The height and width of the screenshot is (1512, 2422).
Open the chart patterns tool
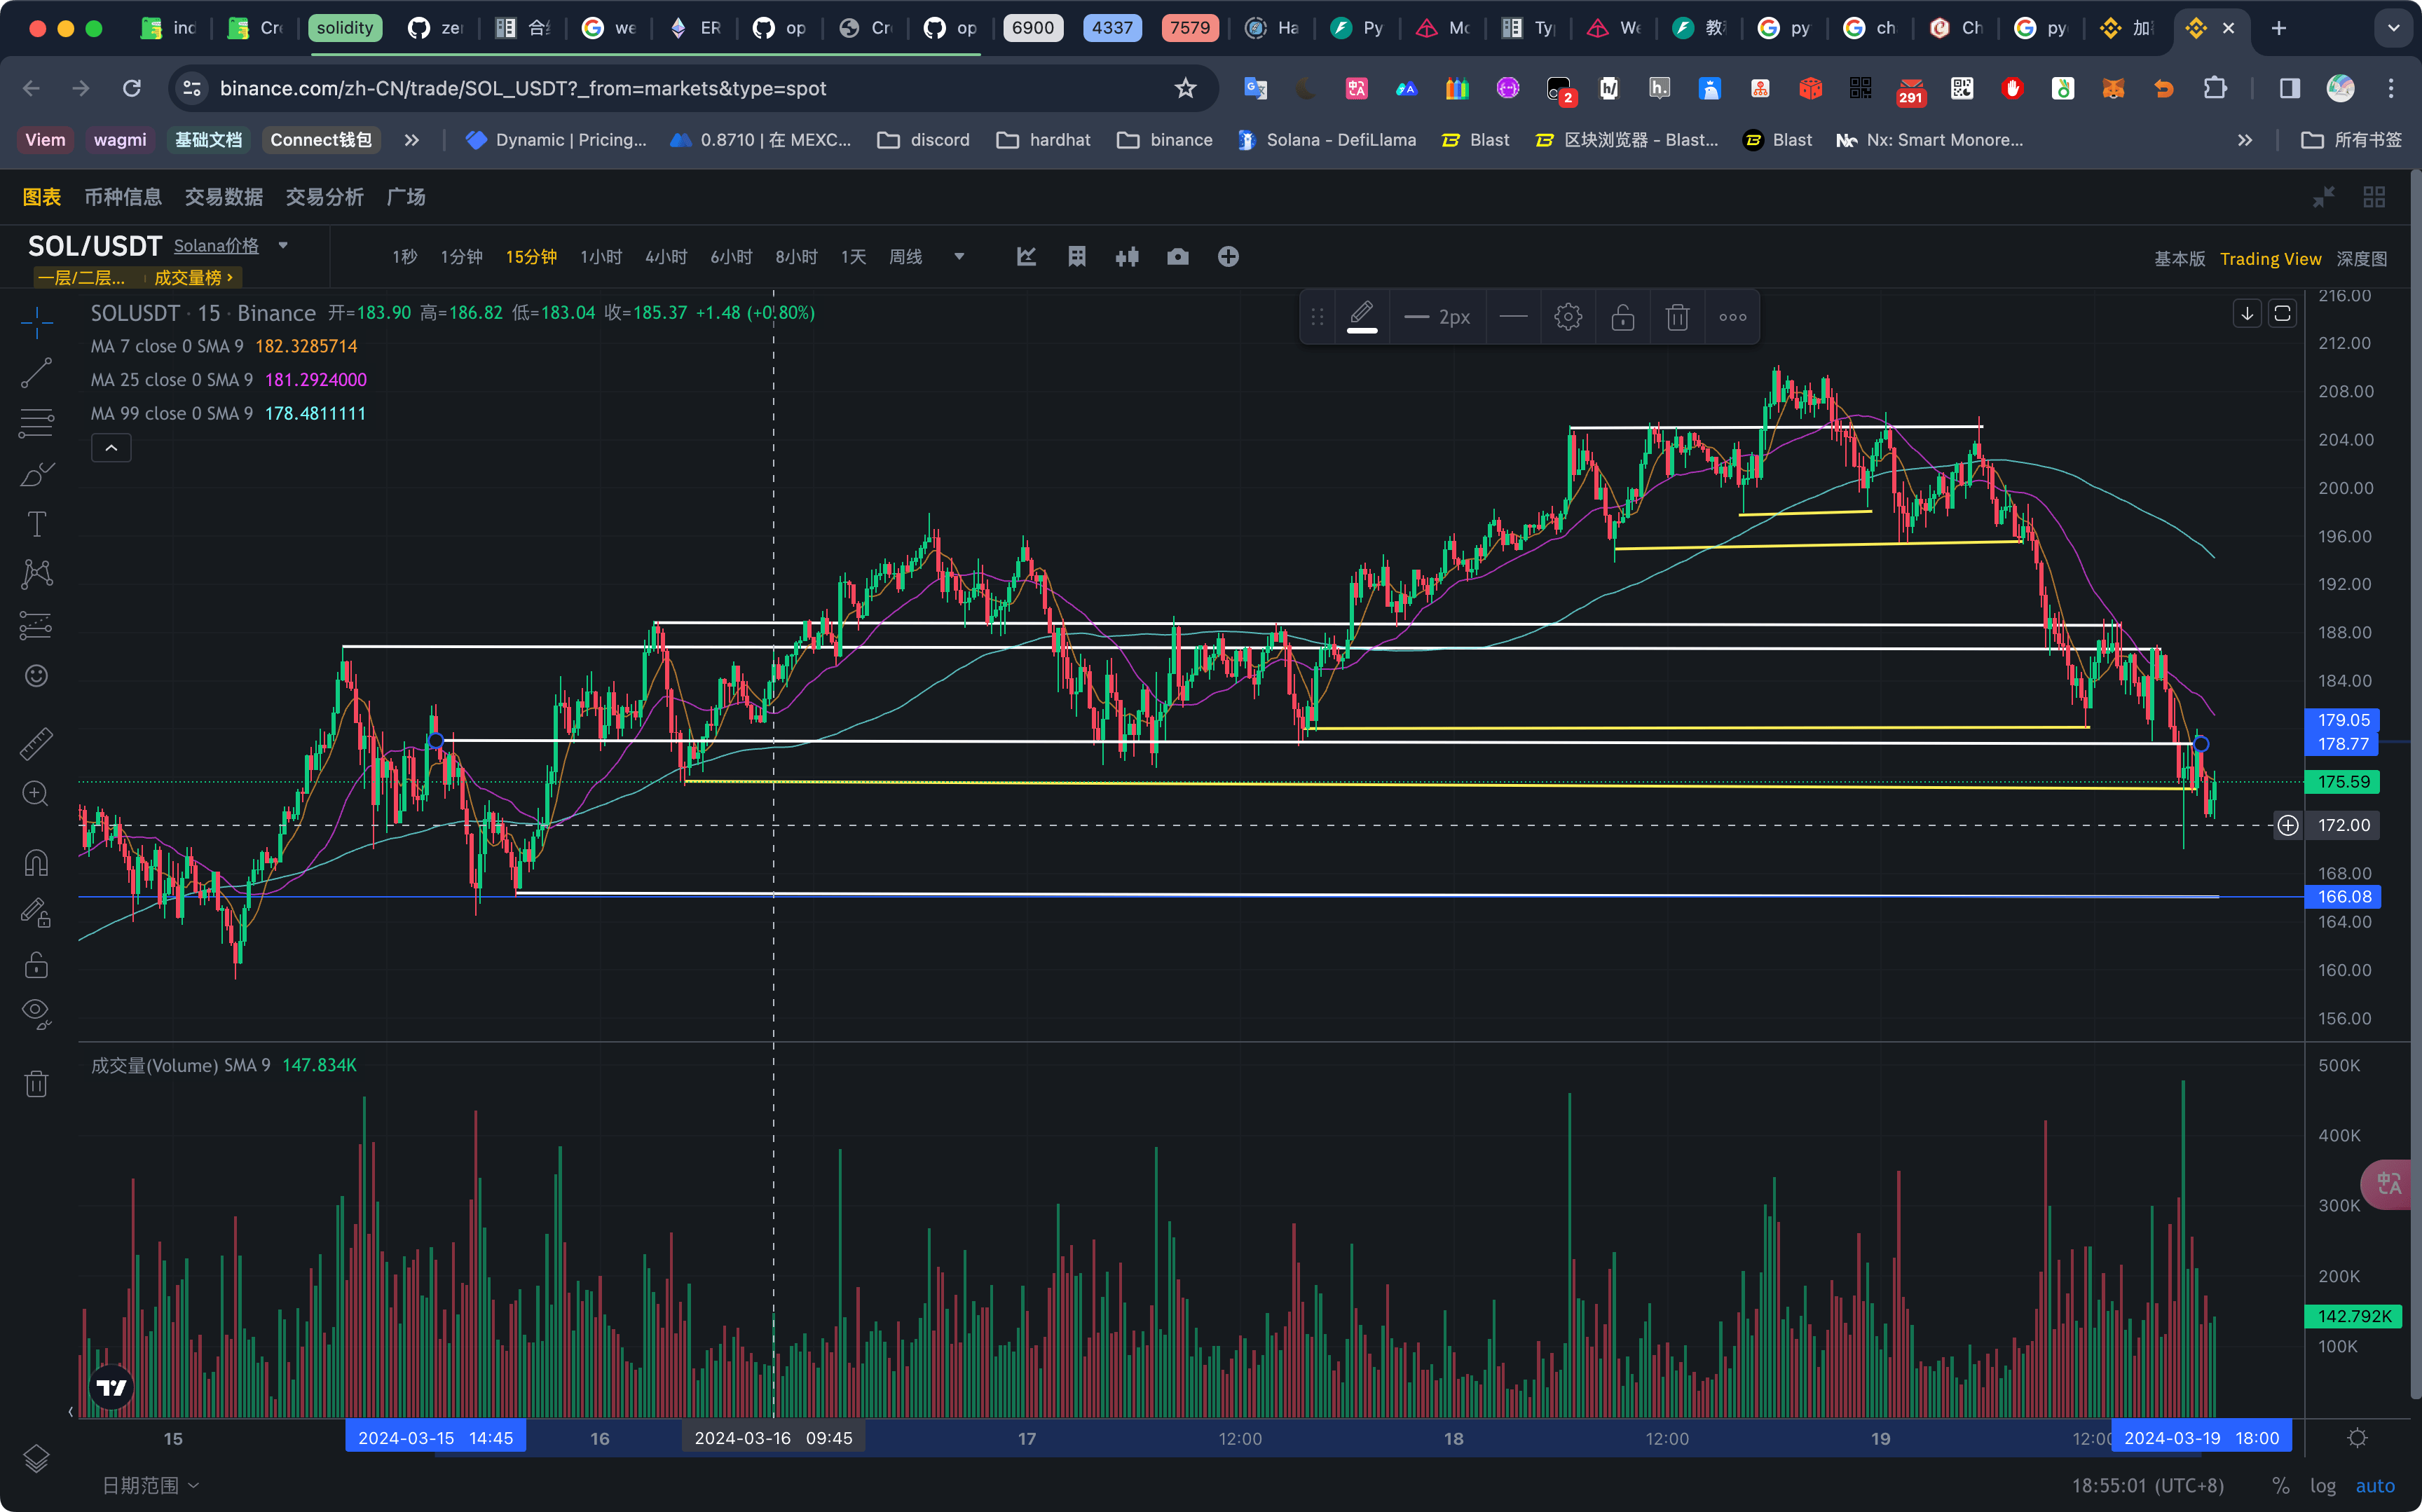pos(36,574)
